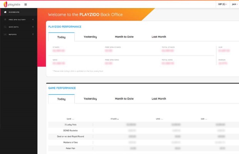Open the Dashboard sidebar item
This screenshot has width=239, height=154.
tap(19, 12)
